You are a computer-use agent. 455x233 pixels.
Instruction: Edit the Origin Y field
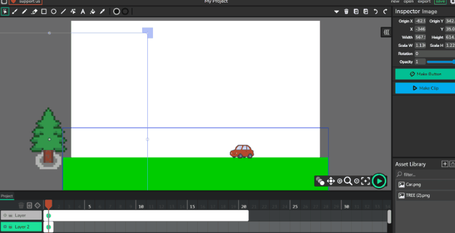pos(450,21)
